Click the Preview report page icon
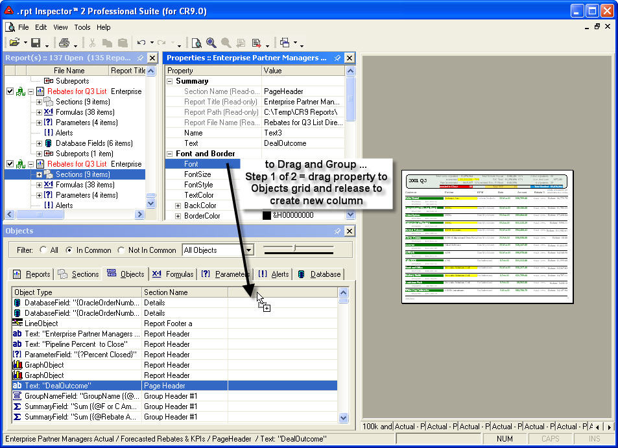 tap(196, 43)
